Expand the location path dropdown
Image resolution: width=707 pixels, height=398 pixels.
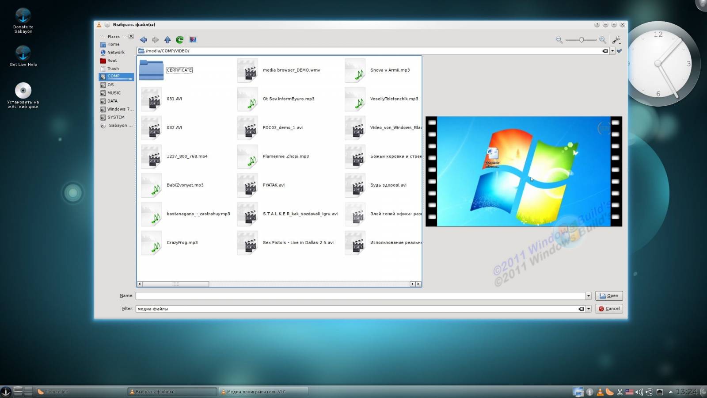tap(612, 51)
